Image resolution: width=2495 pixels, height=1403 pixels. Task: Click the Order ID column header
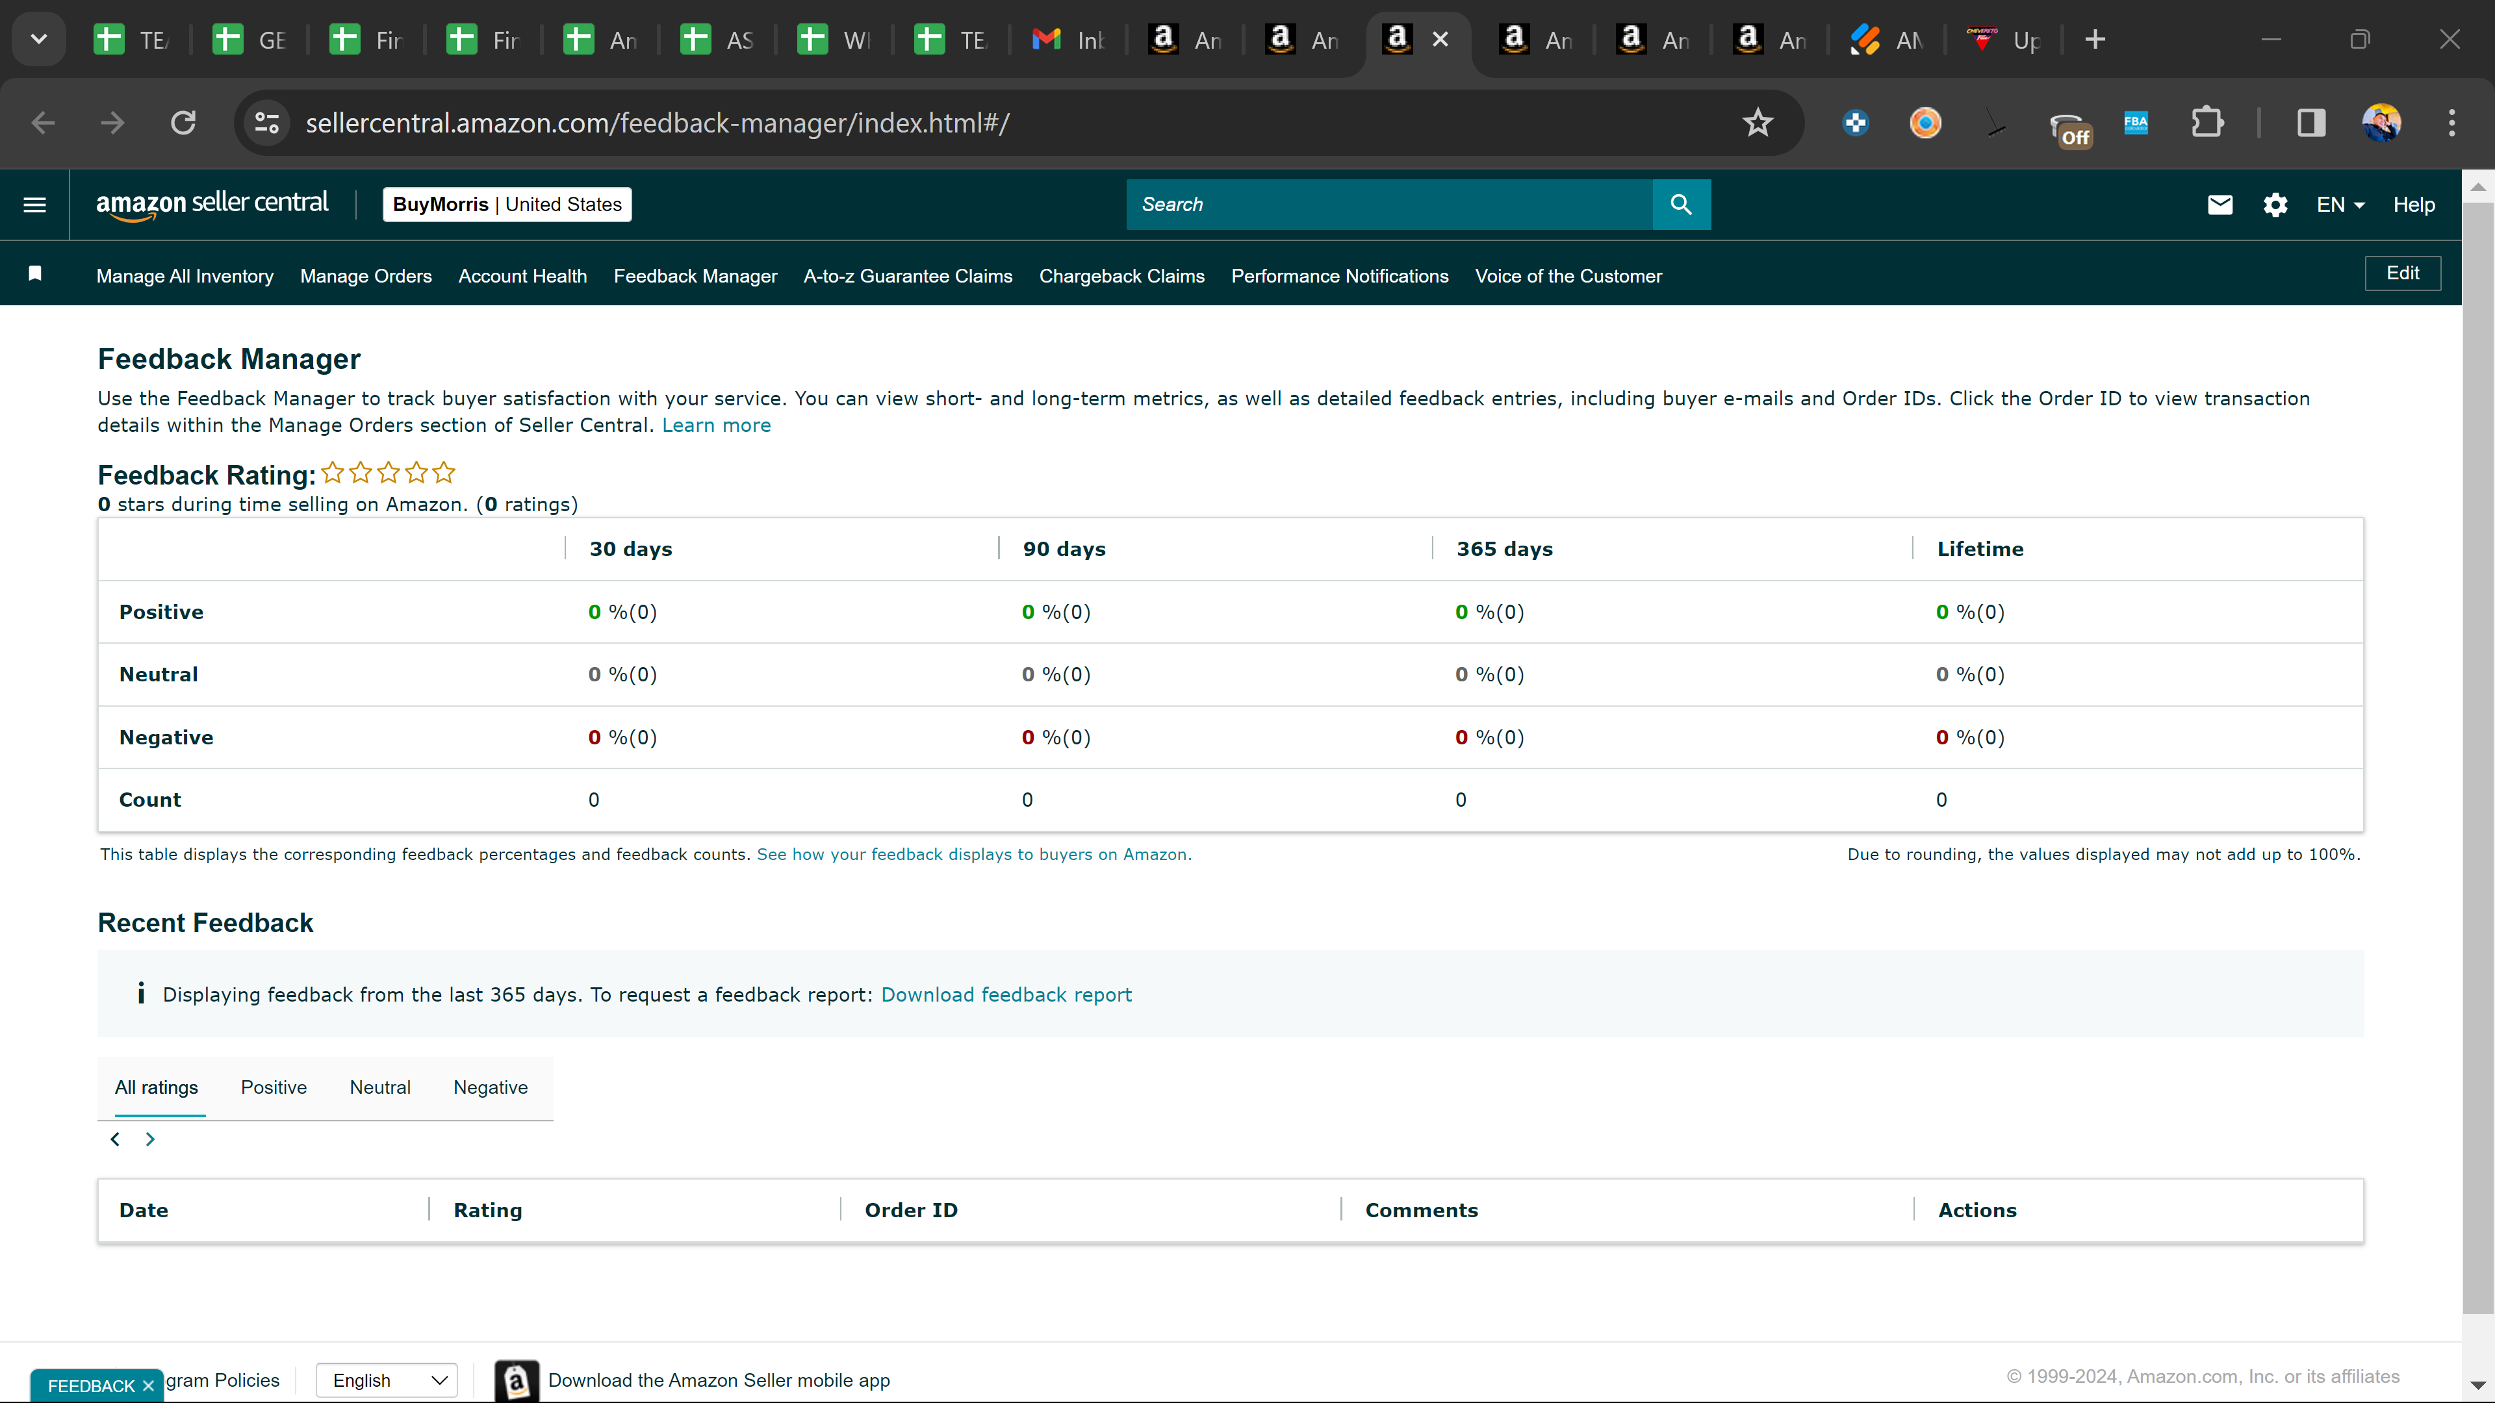coord(910,1210)
